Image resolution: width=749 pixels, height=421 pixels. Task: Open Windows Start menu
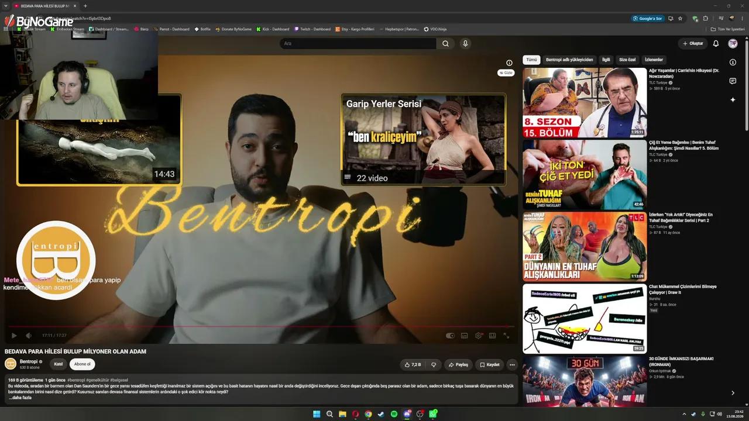pyautogui.click(x=317, y=414)
